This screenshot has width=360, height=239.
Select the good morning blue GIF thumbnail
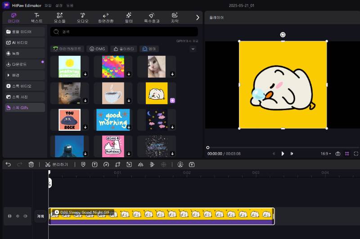point(113,119)
